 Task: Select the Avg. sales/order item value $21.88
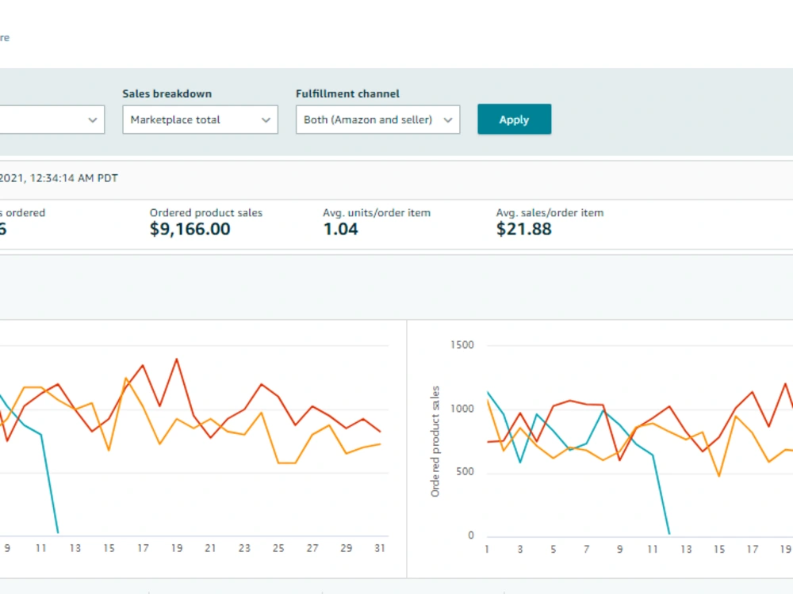[523, 230]
